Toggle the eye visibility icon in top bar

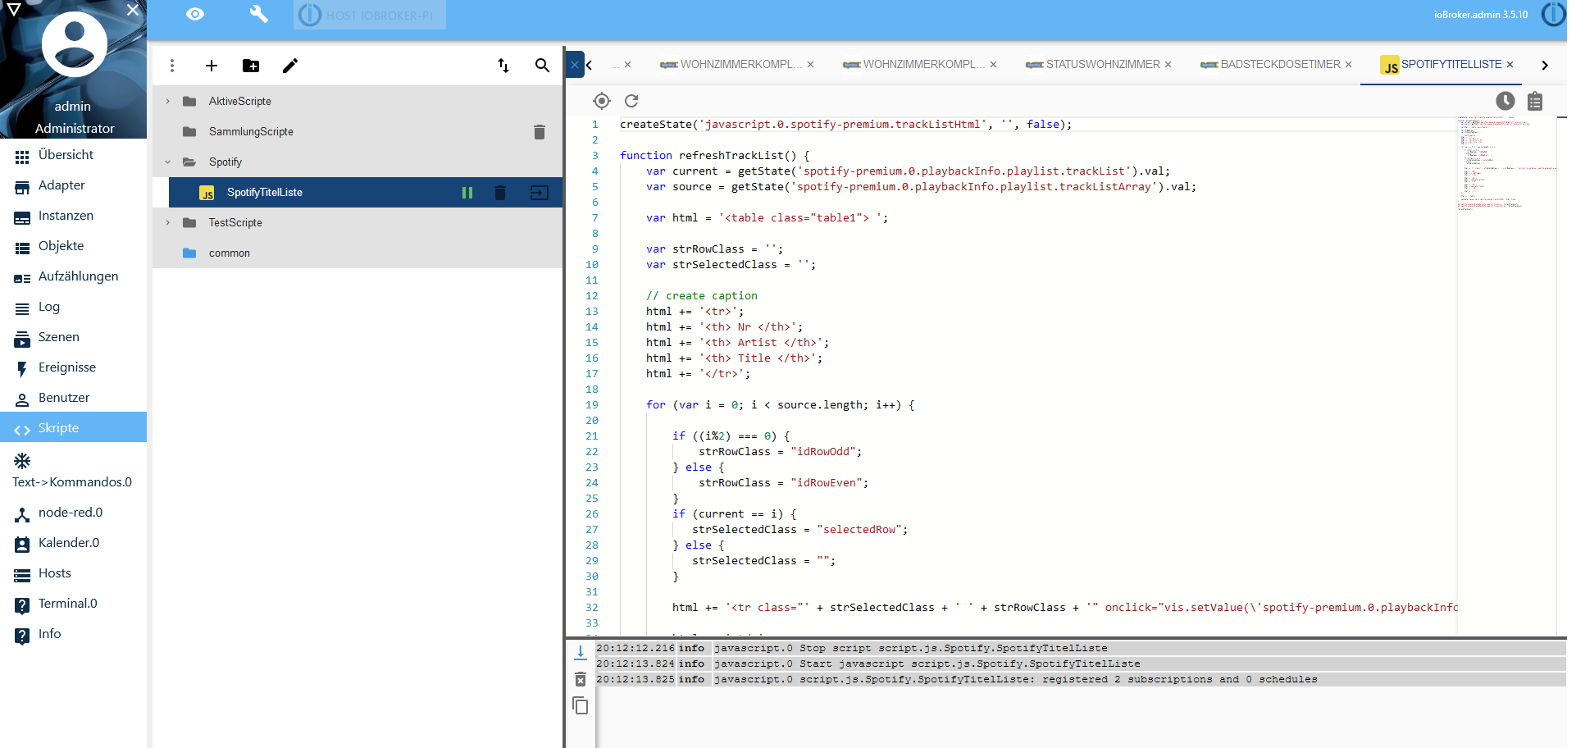[194, 14]
